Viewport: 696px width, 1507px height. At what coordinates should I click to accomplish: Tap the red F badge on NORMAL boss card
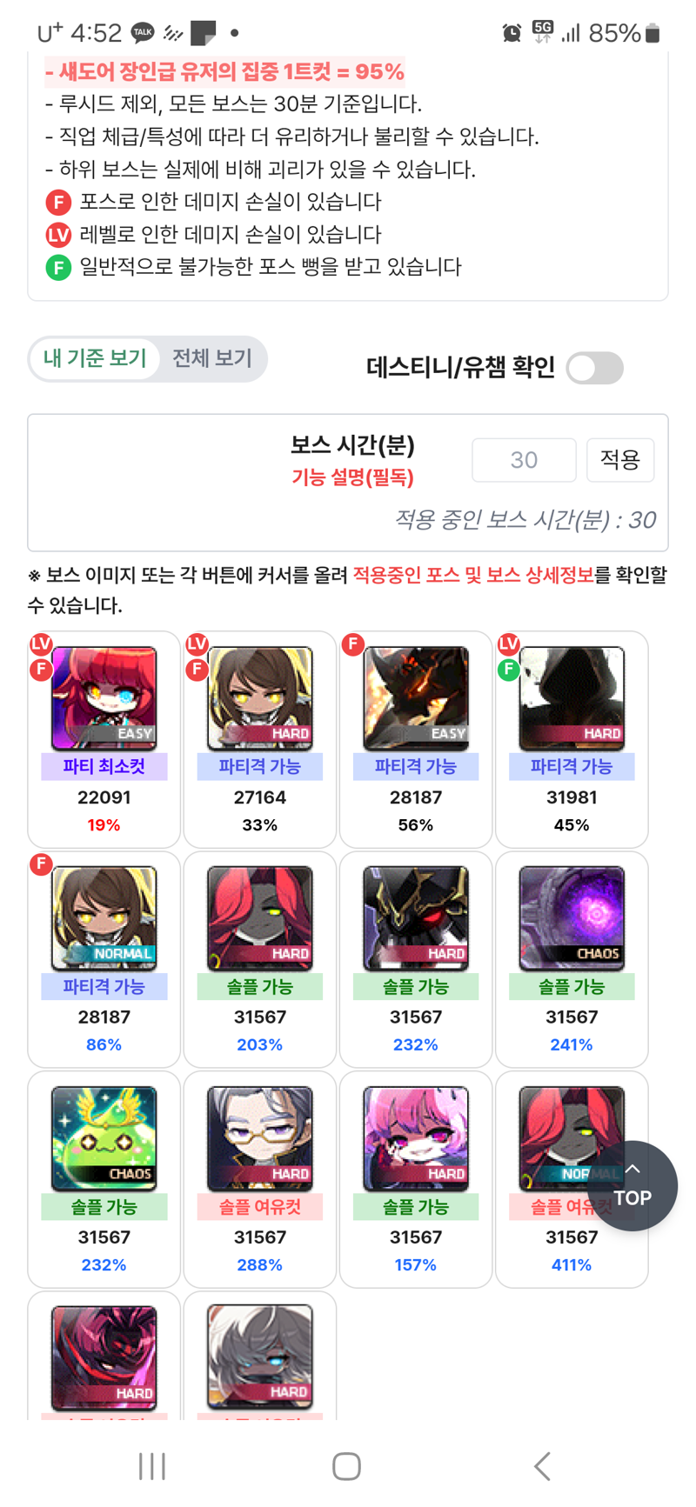click(41, 864)
